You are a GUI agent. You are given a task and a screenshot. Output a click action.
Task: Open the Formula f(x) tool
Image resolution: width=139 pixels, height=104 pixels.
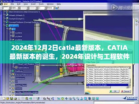(x=44, y=99)
